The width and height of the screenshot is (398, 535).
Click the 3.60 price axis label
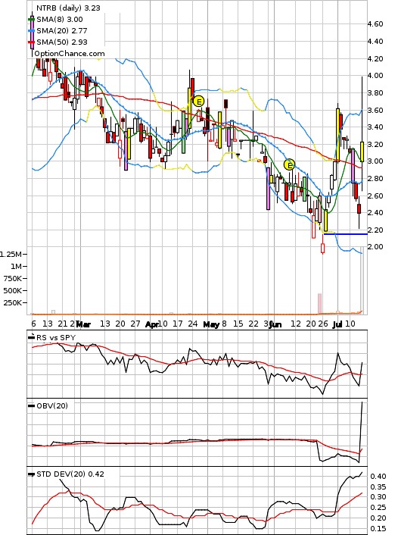point(375,110)
